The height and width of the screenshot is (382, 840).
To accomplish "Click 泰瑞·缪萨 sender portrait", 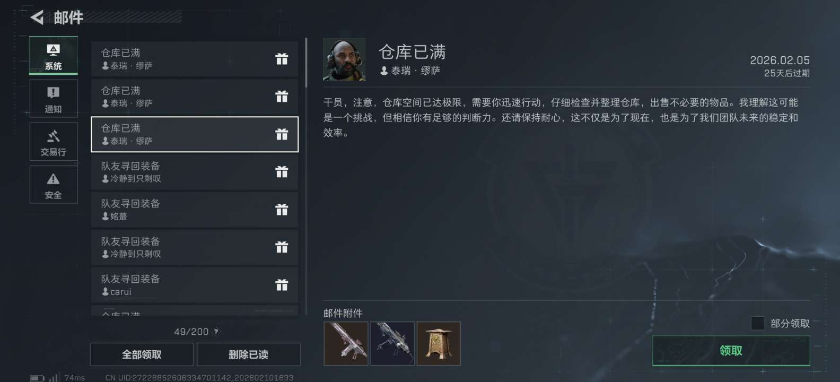I will (344, 59).
